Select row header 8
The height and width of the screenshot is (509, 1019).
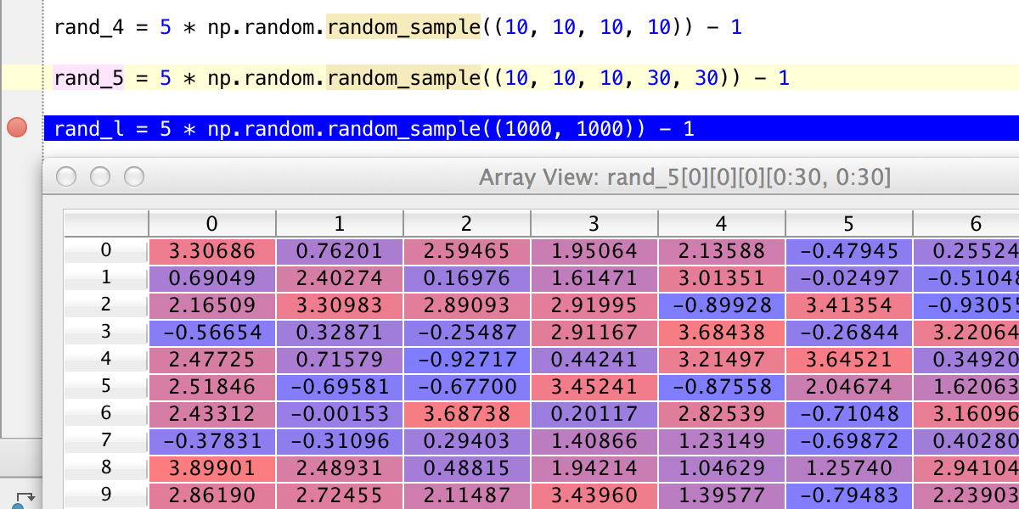click(106, 467)
